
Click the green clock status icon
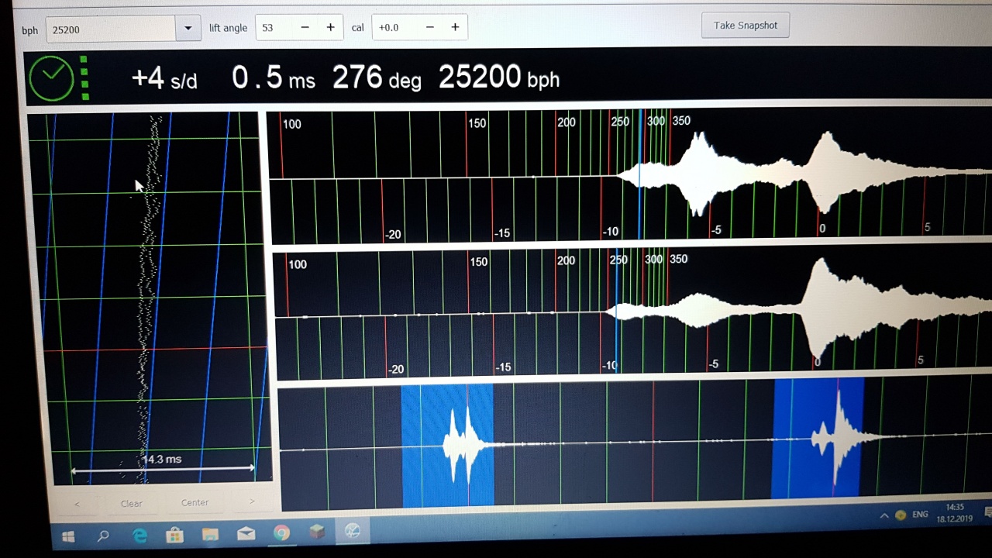pos(51,77)
